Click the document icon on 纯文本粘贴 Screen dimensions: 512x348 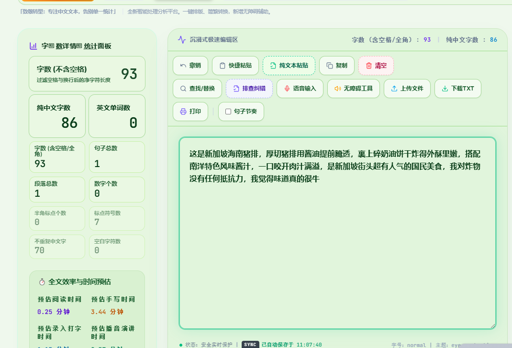point(273,66)
